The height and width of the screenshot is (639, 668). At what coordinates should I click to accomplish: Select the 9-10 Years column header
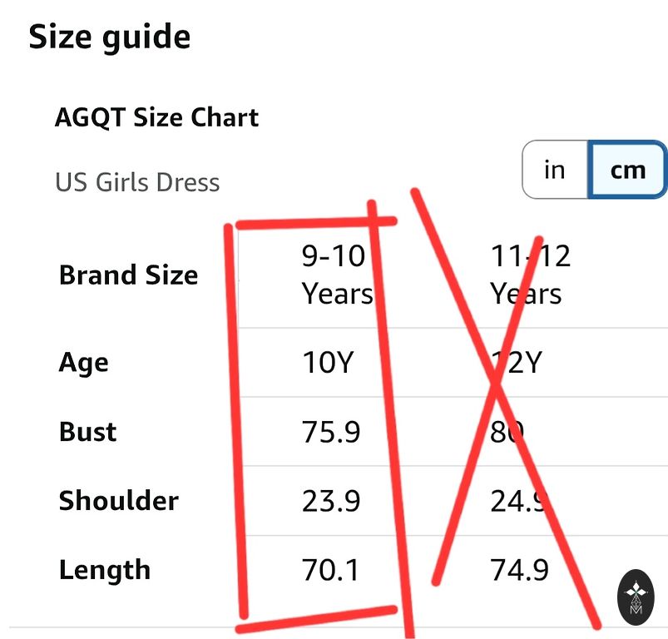point(336,275)
